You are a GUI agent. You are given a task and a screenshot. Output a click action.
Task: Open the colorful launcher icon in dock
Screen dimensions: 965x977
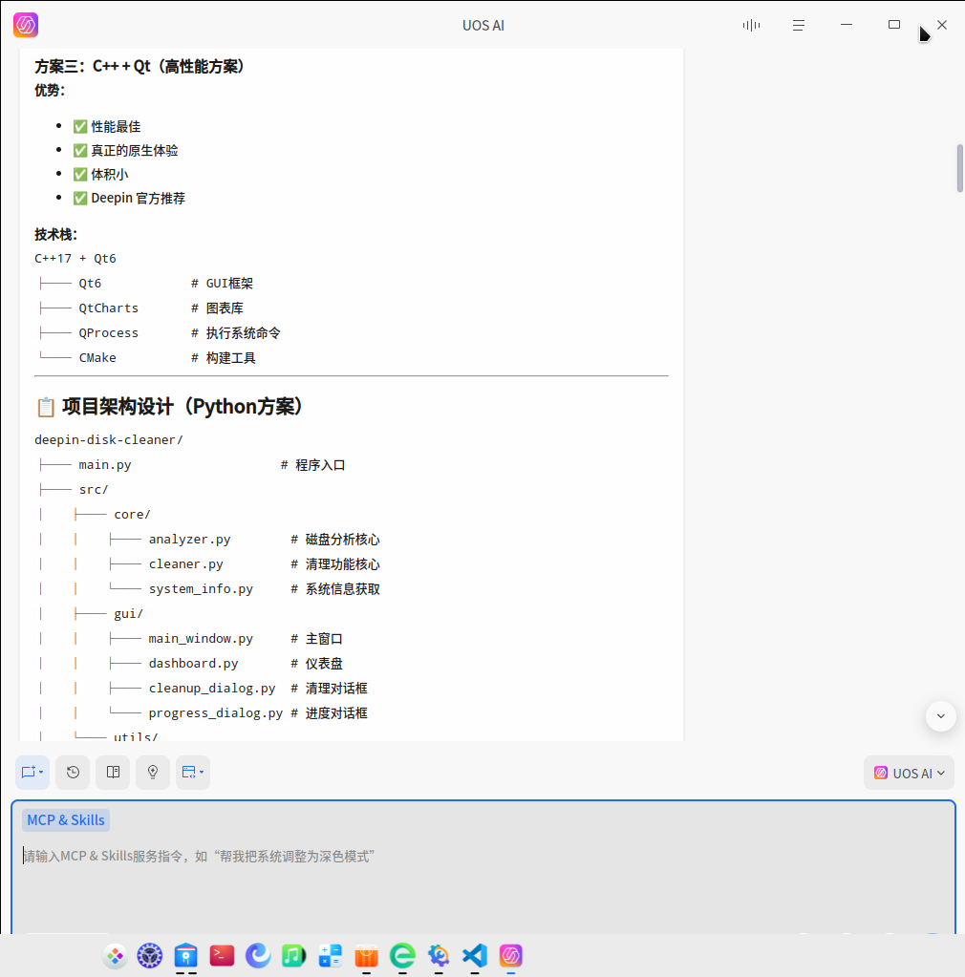pos(115,955)
